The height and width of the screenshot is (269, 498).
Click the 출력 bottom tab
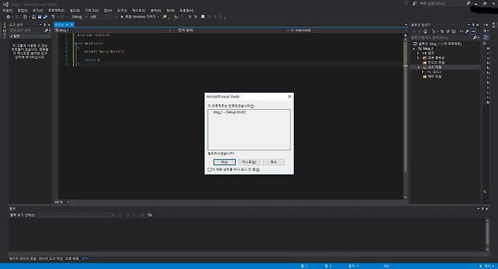[x=85, y=259]
